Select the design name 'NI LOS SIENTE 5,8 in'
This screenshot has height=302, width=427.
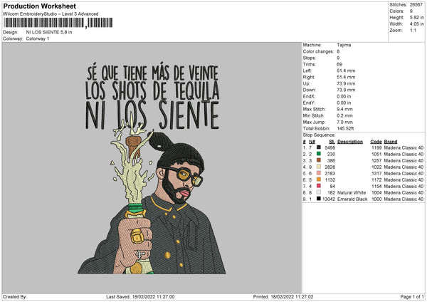click(x=49, y=32)
